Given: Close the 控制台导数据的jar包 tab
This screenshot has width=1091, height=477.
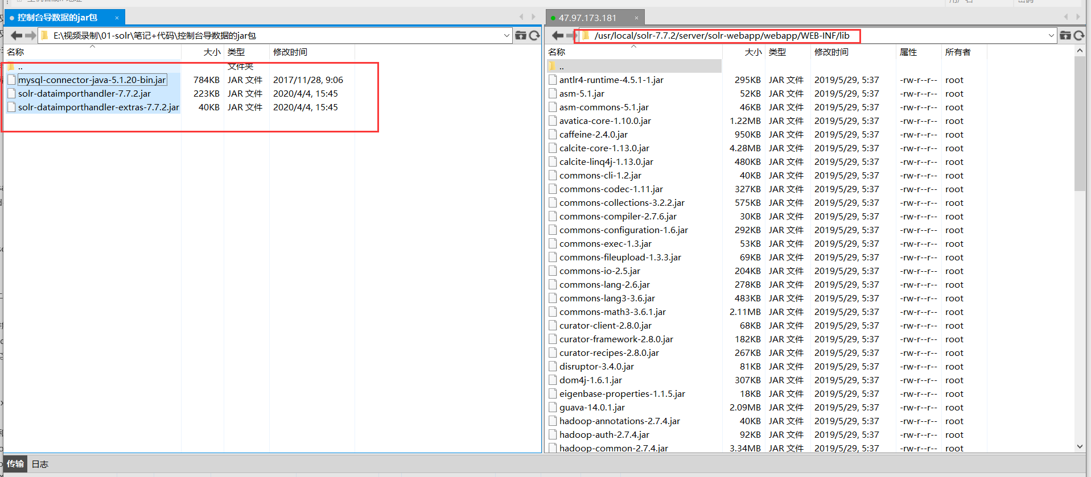Looking at the screenshot, I should (117, 18).
